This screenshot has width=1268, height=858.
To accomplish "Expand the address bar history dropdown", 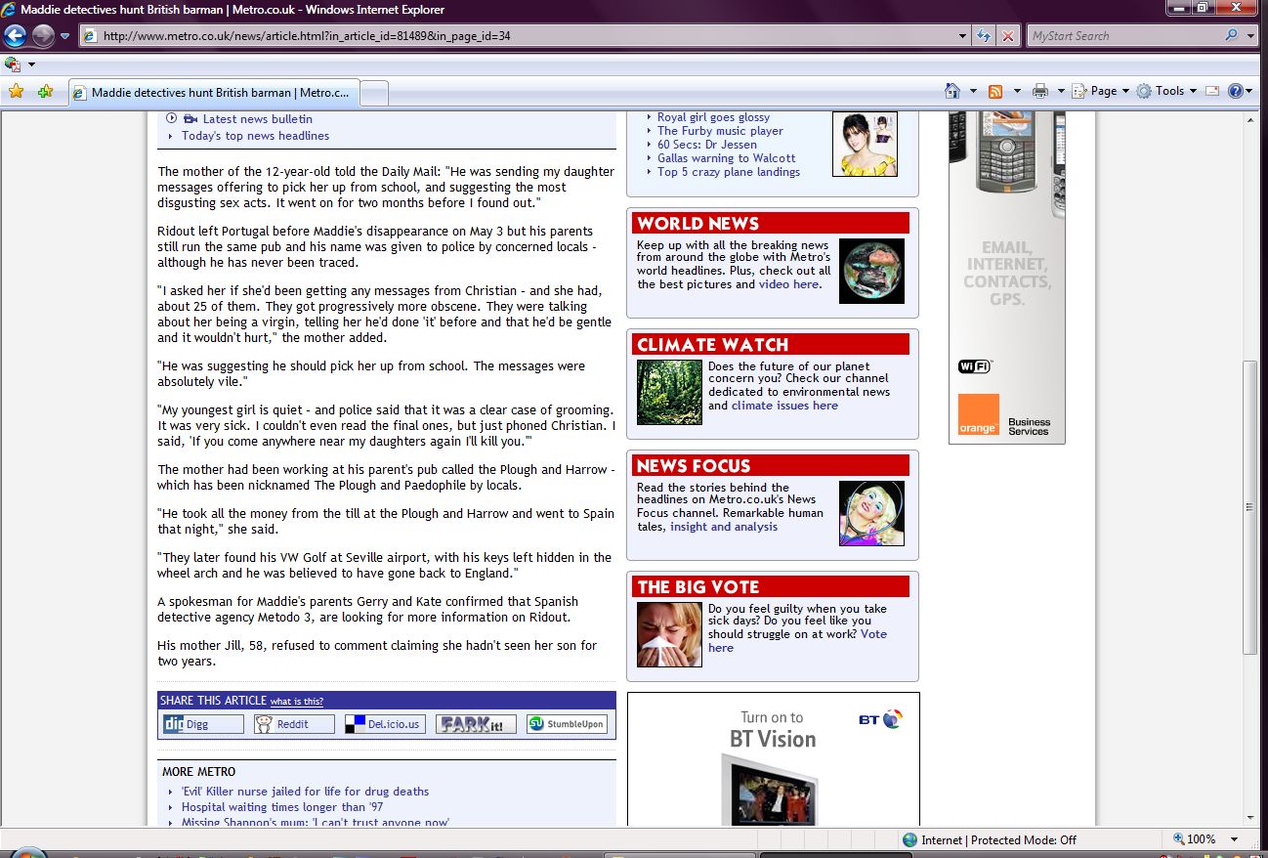I will [963, 36].
